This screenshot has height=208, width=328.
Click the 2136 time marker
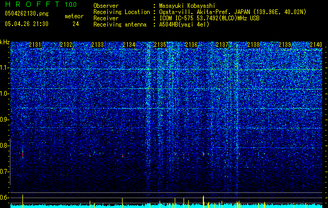tap(191, 45)
